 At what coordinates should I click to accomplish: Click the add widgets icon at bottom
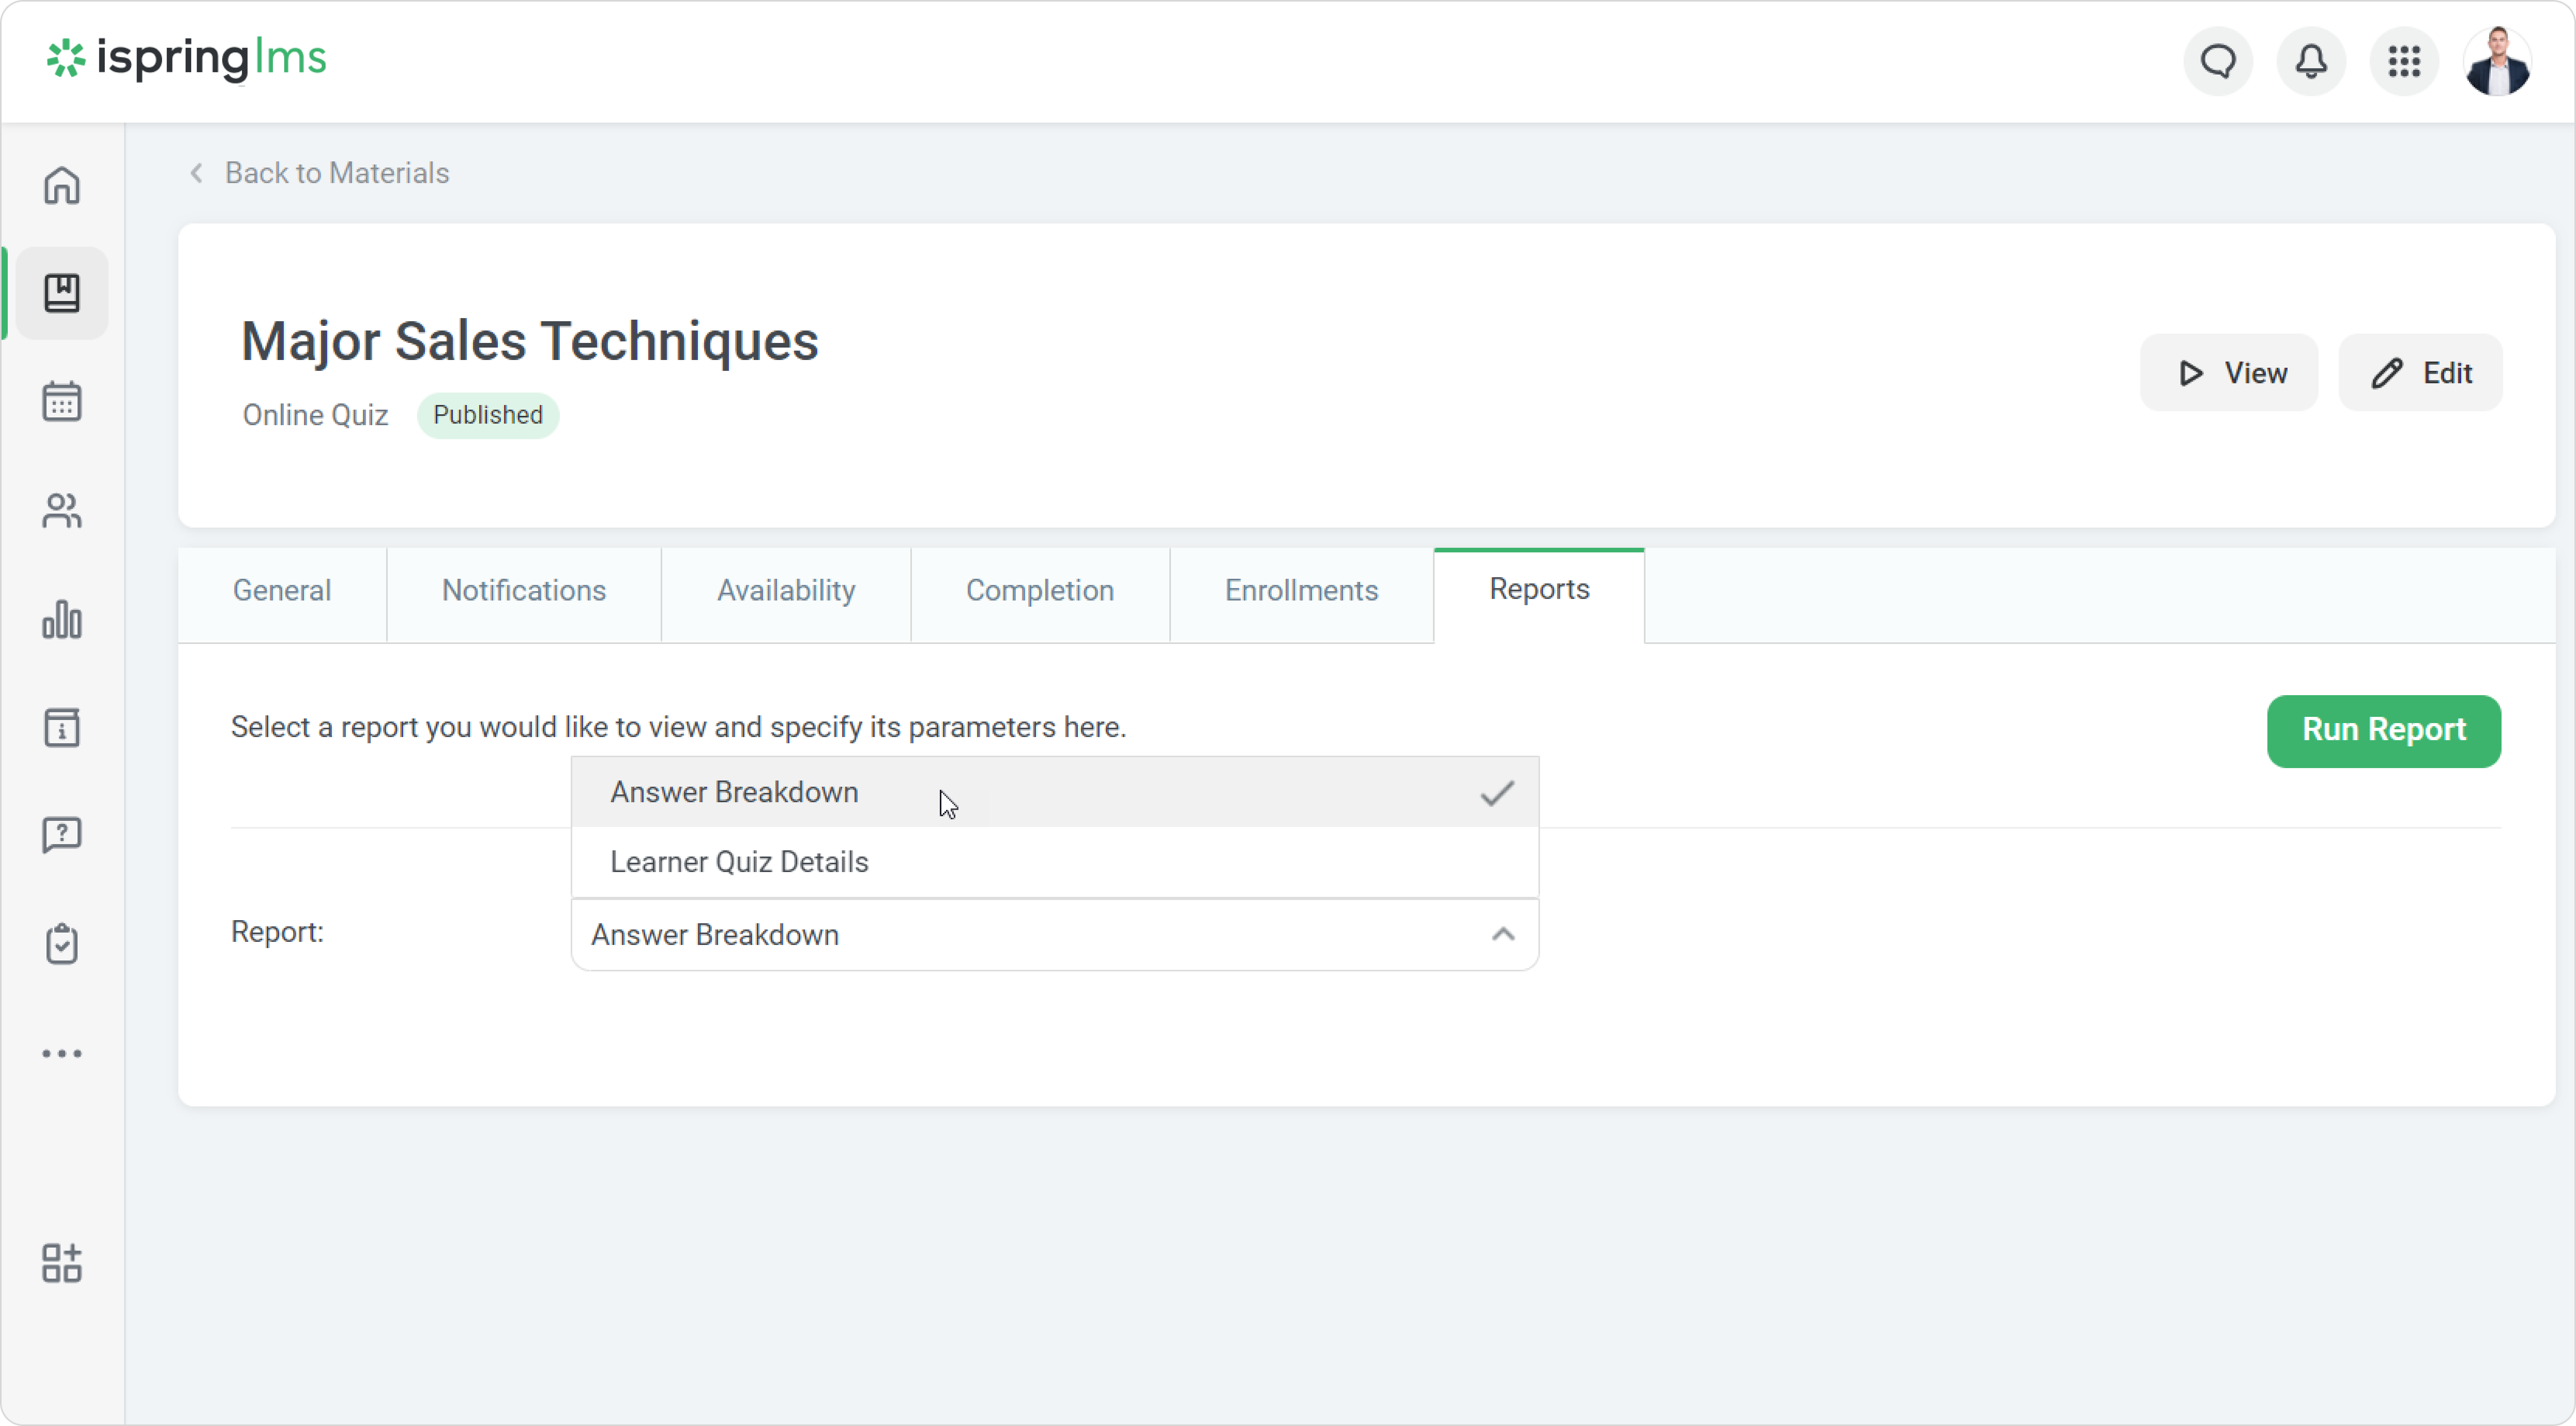pyautogui.click(x=62, y=1263)
